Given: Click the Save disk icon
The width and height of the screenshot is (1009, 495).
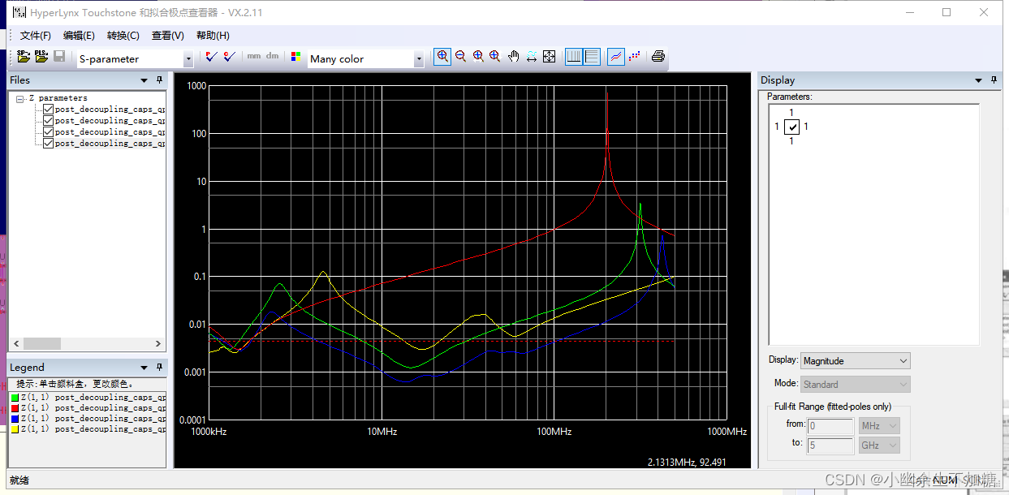Looking at the screenshot, I should [x=59, y=57].
